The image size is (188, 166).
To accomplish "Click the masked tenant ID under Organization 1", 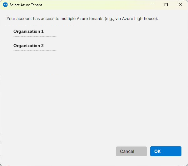I will point(35,36).
